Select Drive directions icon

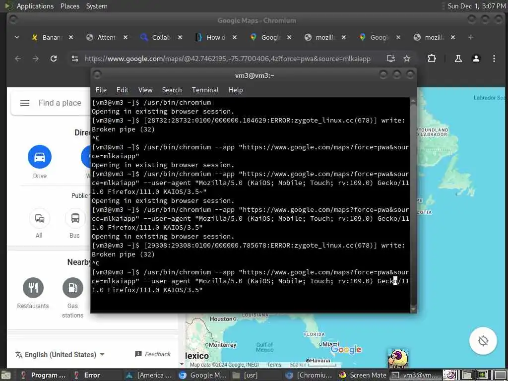40,157
